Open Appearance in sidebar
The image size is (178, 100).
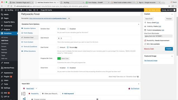point(8,73)
